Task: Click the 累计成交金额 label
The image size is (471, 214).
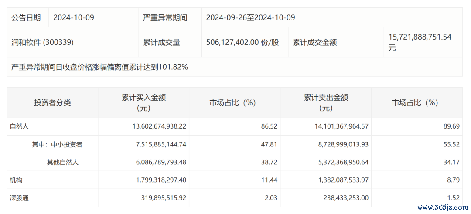Action: tap(315, 42)
